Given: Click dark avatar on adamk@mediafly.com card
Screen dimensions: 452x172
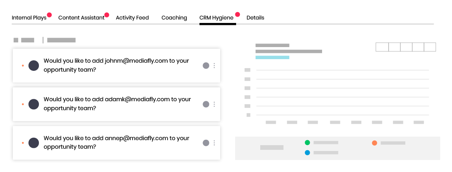Looking at the screenshot, I should coord(34,104).
